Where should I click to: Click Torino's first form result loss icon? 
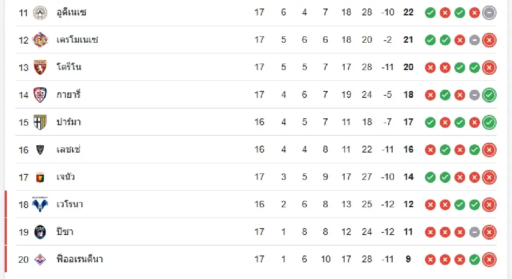[431, 68]
